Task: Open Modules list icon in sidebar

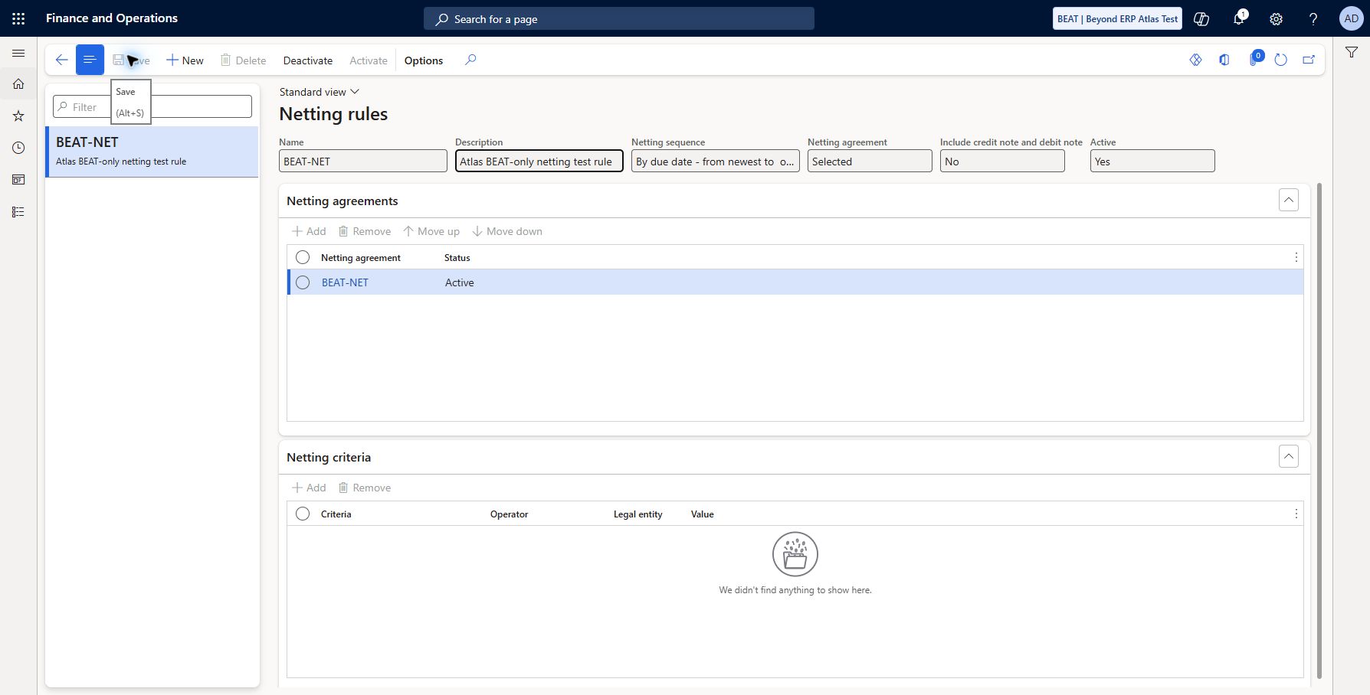Action: point(18,212)
